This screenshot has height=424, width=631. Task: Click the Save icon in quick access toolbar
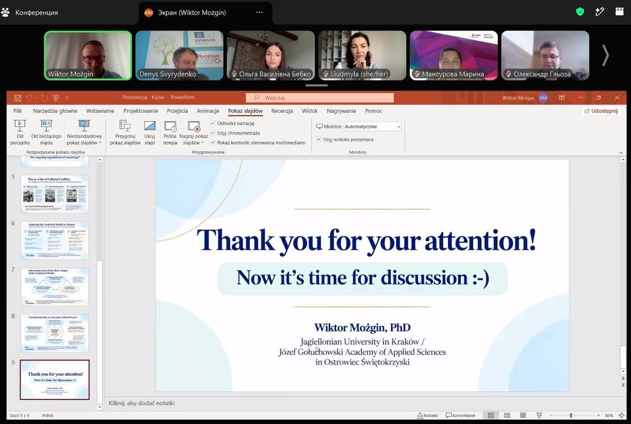(x=18, y=98)
